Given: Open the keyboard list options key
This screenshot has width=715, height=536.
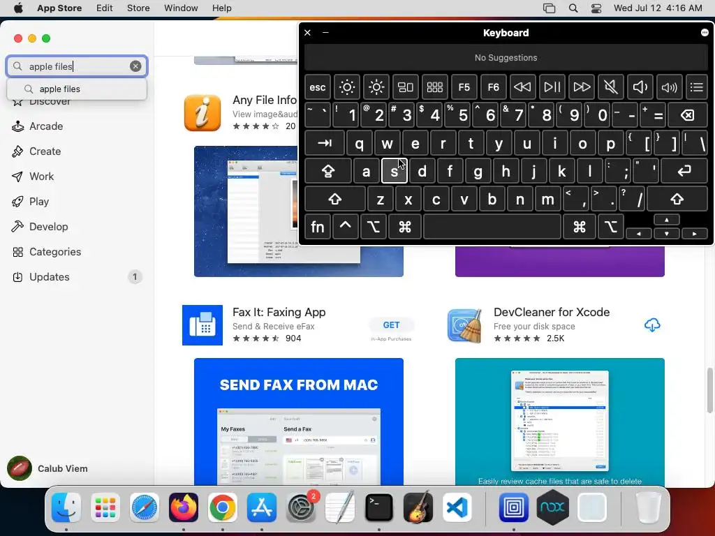Looking at the screenshot, I should pyautogui.click(x=697, y=87).
